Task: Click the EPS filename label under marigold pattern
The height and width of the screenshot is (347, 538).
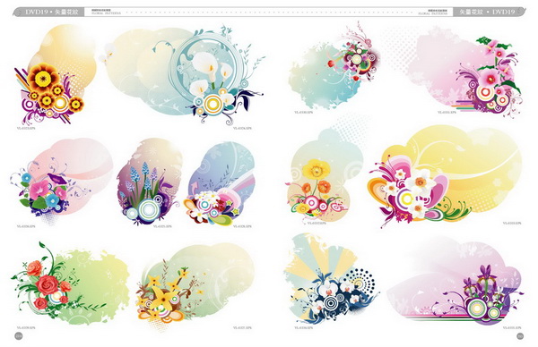Action: point(26,128)
